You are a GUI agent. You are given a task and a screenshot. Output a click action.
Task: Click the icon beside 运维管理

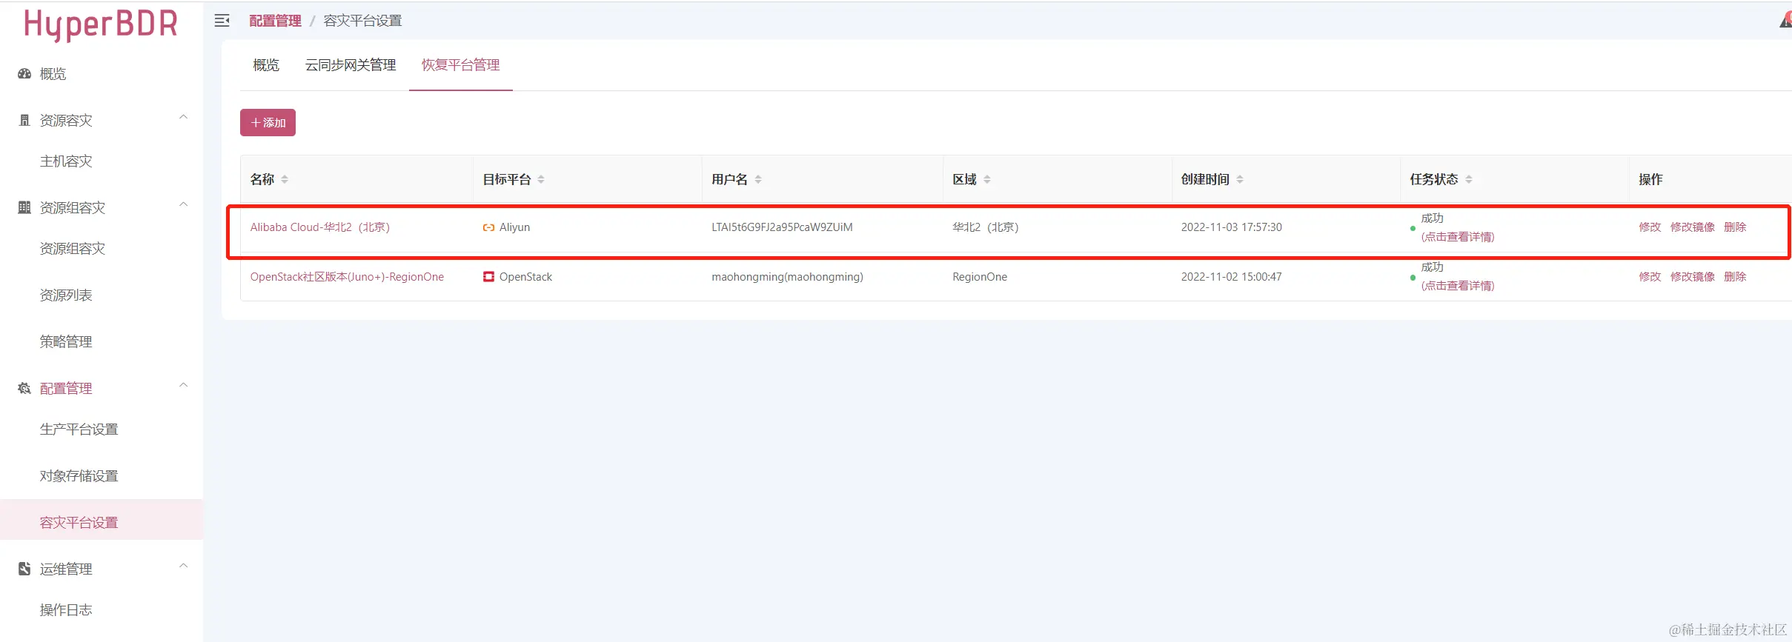tap(24, 569)
